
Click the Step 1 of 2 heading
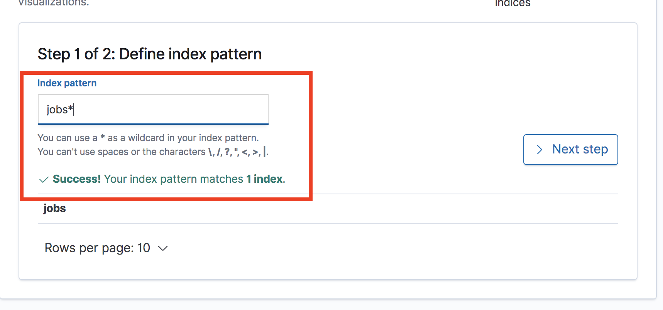[x=149, y=54]
